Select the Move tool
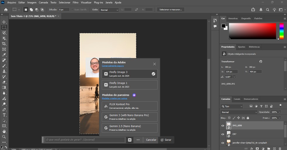Viewport: 287px width, 150px height. pyautogui.click(x=4, y=22)
